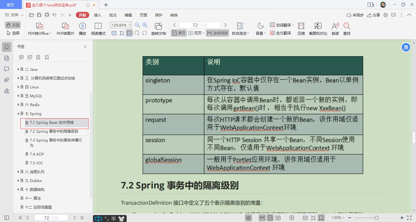Enable the 选择 selection tool
Viewport: 416px width, 222px height.
[12, 33]
